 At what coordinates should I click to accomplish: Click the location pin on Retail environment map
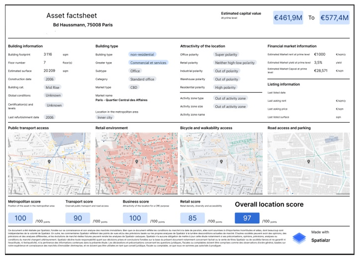(x=137, y=162)
